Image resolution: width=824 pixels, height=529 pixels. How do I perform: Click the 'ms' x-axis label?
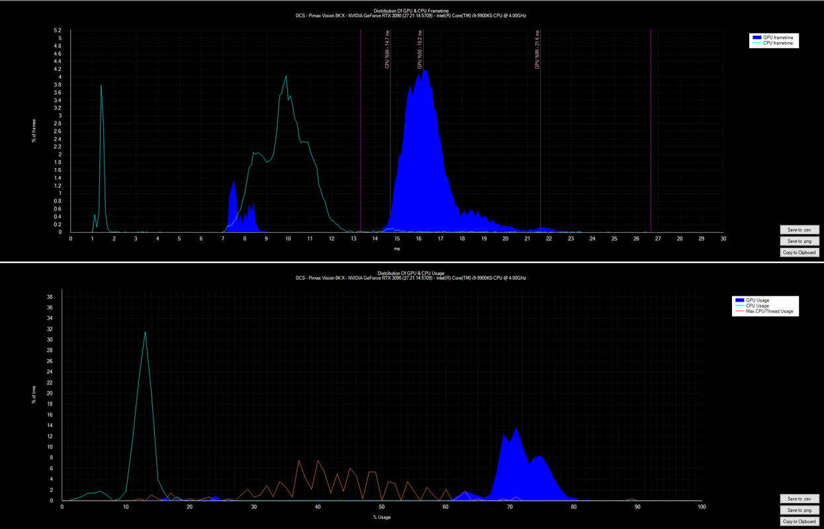point(397,249)
